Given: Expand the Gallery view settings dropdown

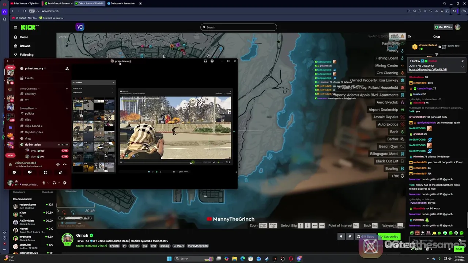Looking at the screenshot, I should 112,92.
